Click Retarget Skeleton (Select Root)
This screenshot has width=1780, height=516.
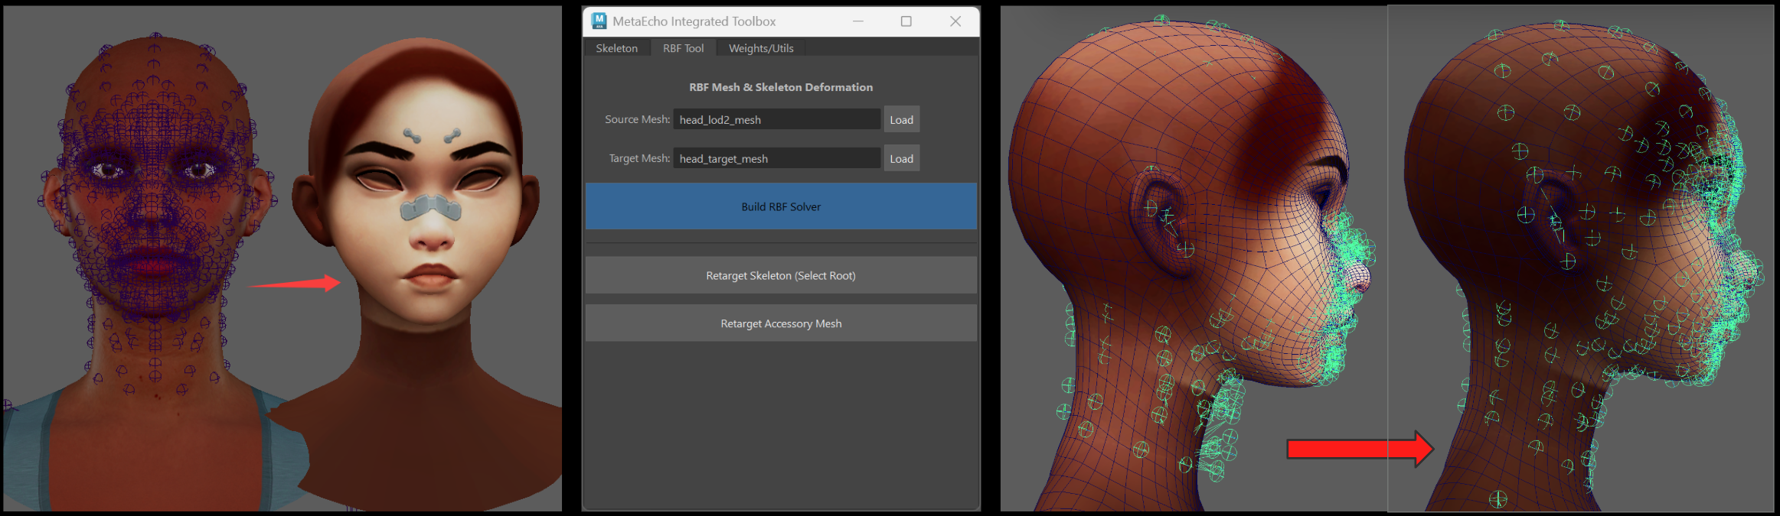(781, 275)
